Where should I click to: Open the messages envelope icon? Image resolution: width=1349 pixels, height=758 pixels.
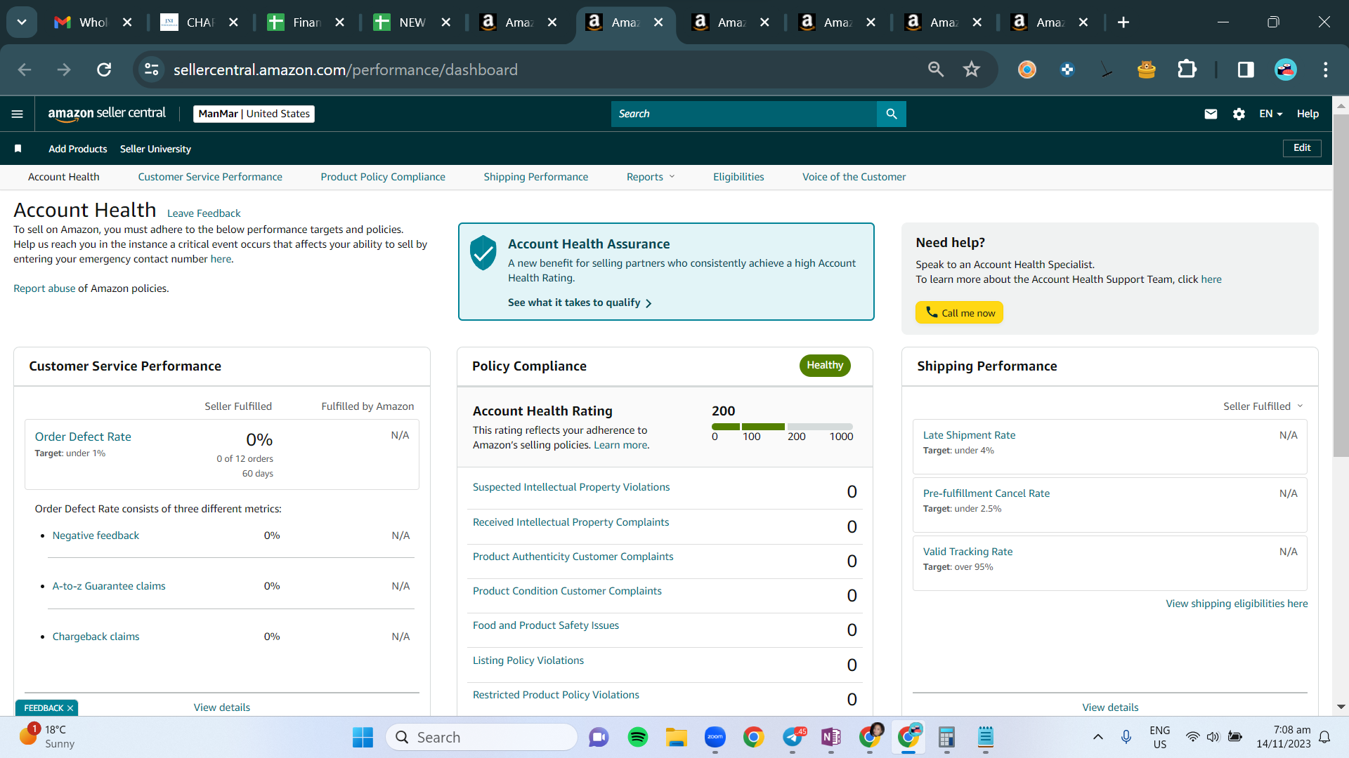click(1211, 114)
